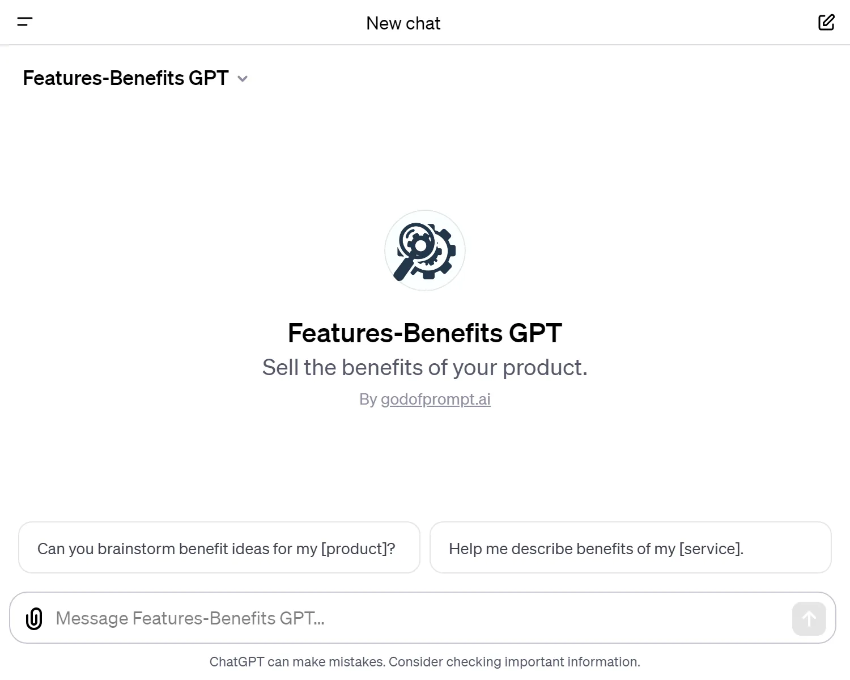Viewport: 850px width, 680px height.
Task: Select the Features-Benefits GPT heading in top left
Action: pos(125,78)
